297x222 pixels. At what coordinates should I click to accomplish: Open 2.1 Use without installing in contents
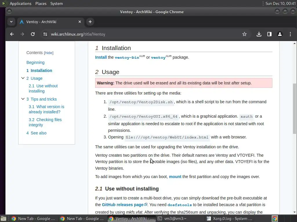43,88
